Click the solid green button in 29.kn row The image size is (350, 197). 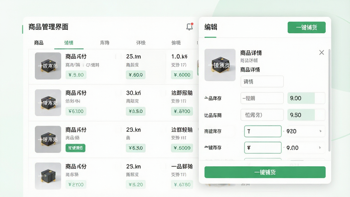click(x=76, y=148)
